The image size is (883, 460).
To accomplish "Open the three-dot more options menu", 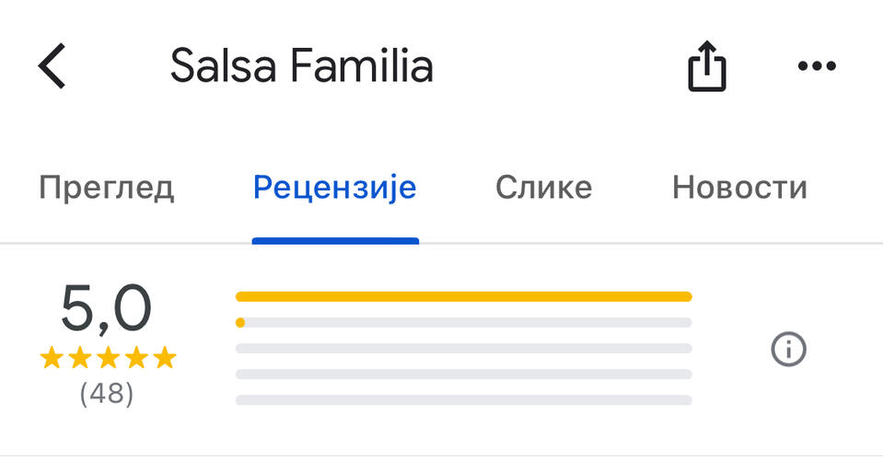I will click(816, 66).
